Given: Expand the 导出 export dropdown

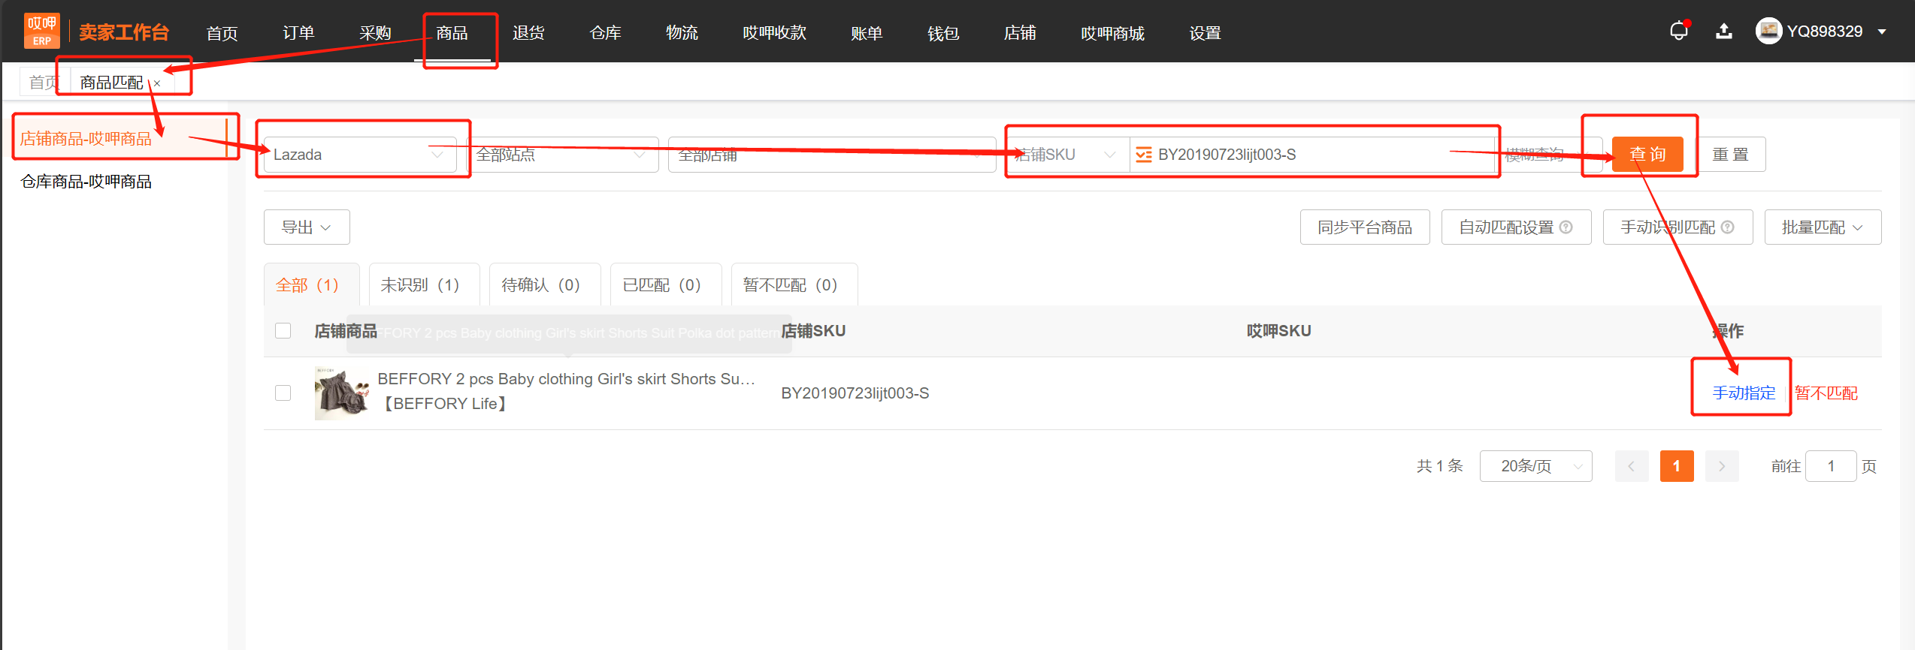Looking at the screenshot, I should click(307, 227).
